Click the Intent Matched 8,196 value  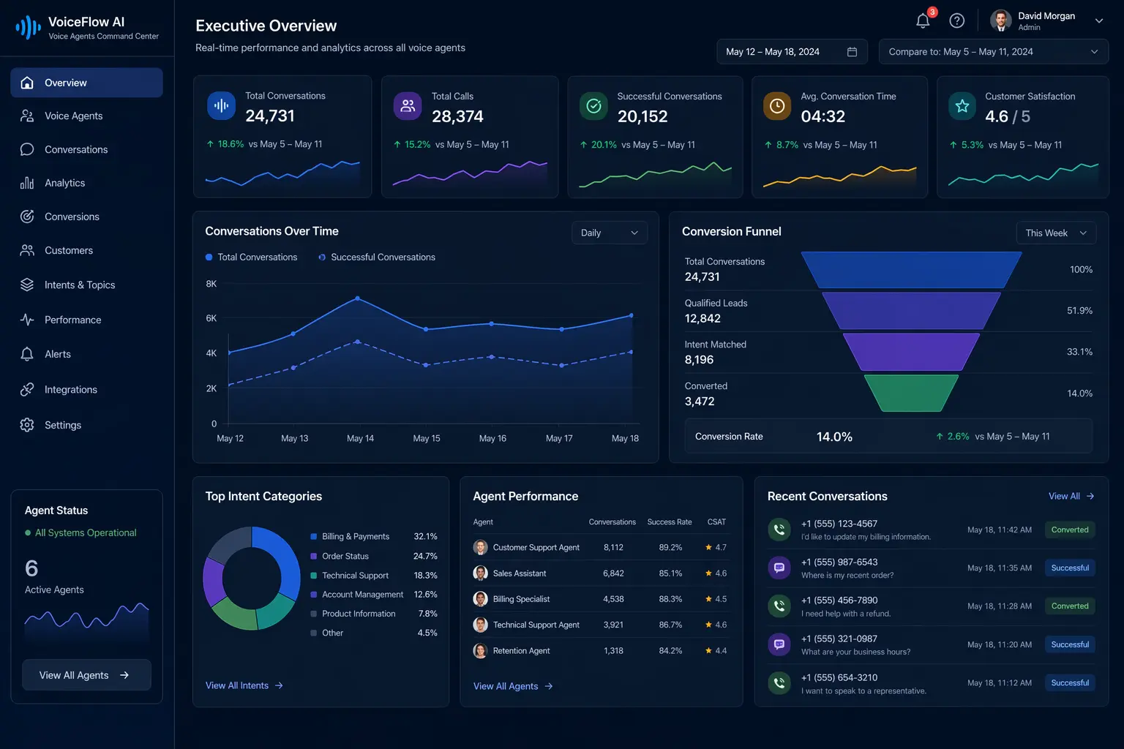click(x=699, y=360)
